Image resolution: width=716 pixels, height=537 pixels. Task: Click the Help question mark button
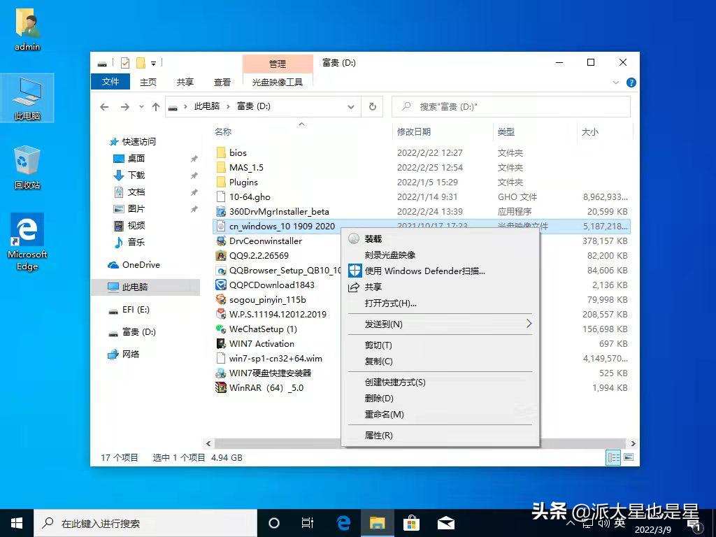click(x=631, y=82)
